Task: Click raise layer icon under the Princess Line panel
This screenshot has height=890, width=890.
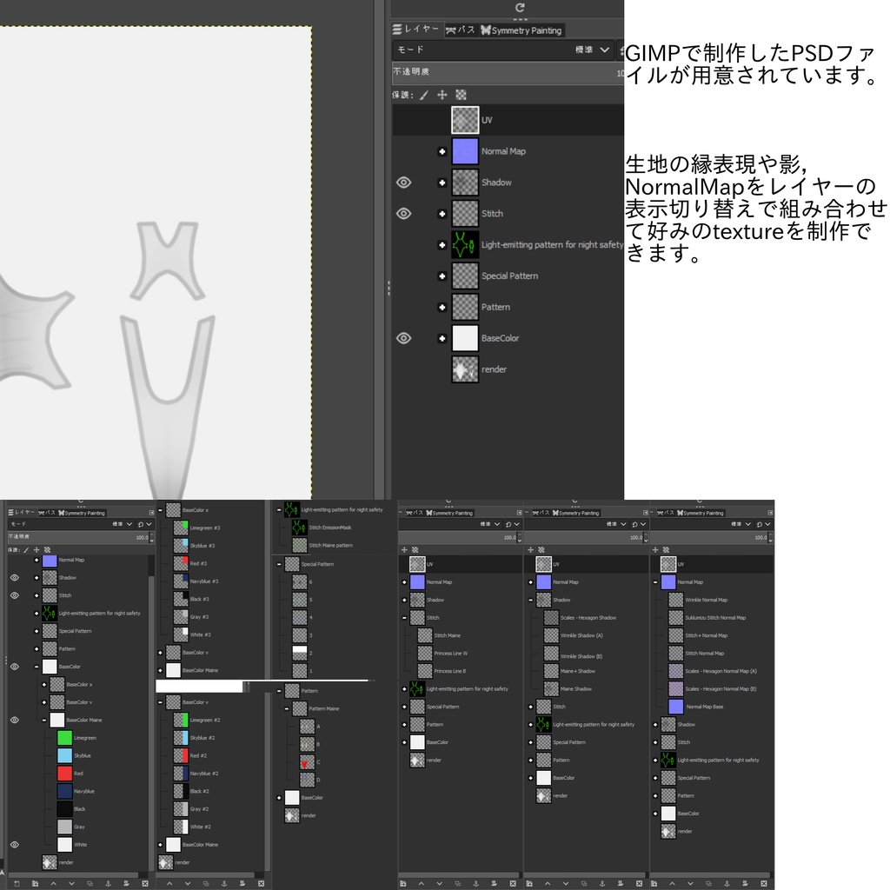Action: [422, 883]
